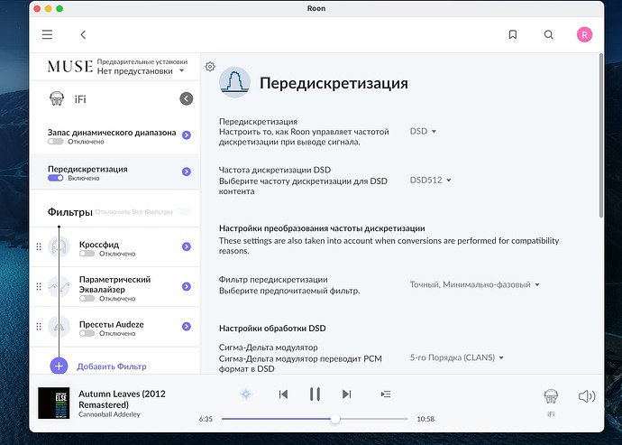
Task: Collapse the iFi panel with the gray arrow
Action: point(186,98)
